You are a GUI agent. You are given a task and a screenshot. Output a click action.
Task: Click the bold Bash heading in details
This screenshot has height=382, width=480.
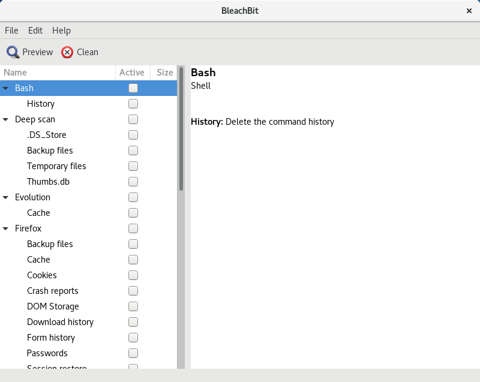(x=203, y=73)
